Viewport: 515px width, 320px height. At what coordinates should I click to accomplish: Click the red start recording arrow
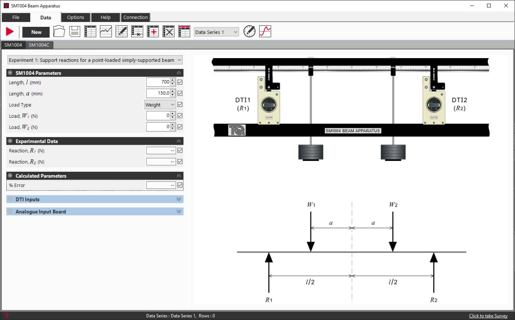[10, 32]
